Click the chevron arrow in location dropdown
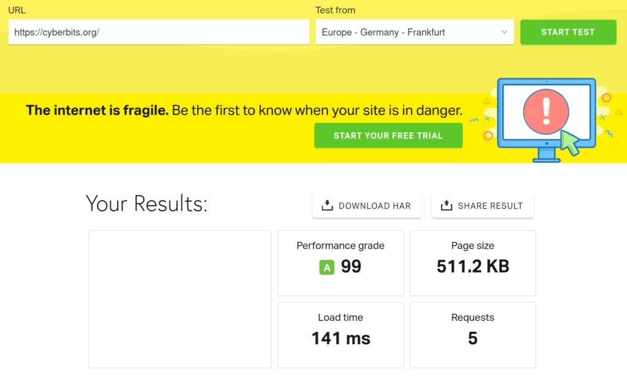 coord(505,32)
